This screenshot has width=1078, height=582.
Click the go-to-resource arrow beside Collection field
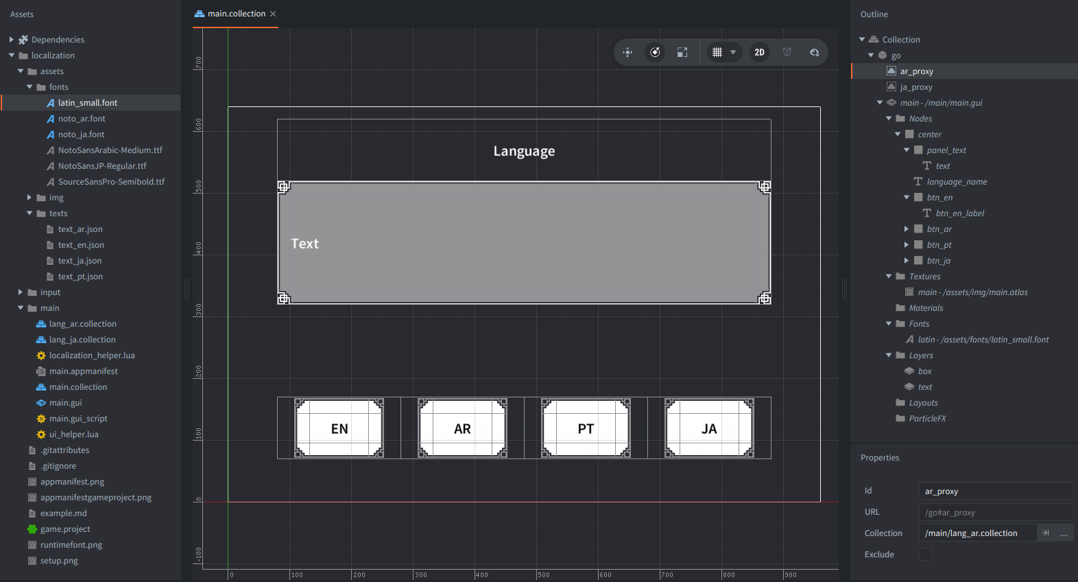coord(1046,533)
